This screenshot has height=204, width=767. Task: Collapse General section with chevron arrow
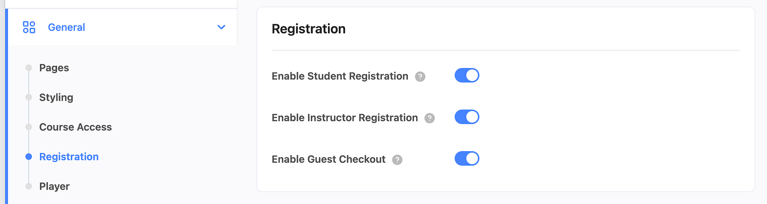[x=221, y=27]
